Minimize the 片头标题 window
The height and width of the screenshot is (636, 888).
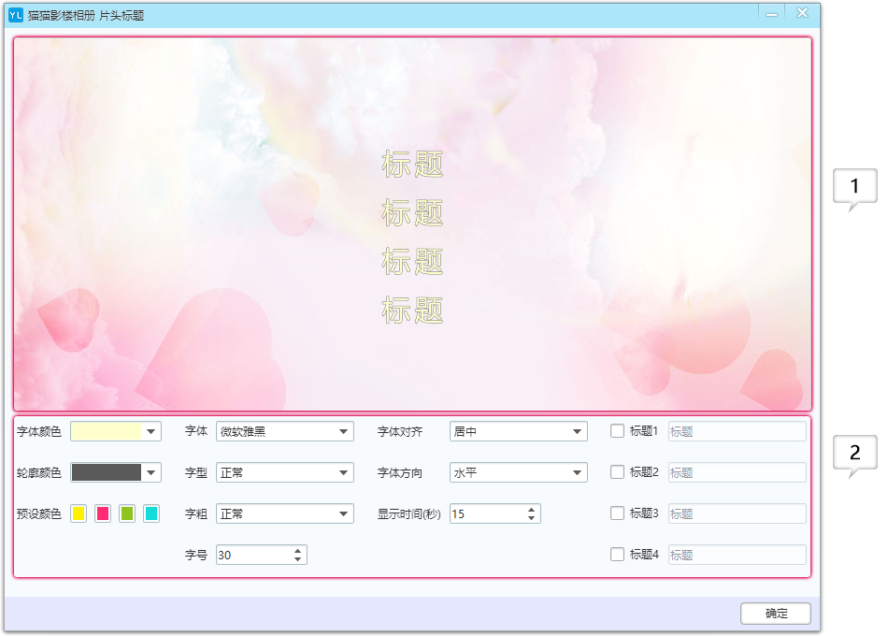[x=771, y=14]
